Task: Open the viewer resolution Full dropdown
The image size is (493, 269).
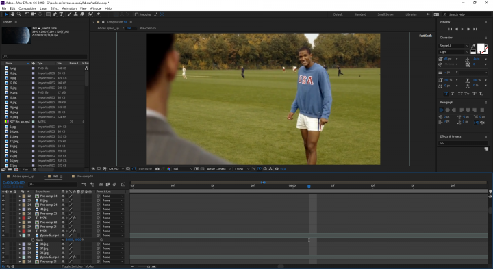Action: click(183, 169)
